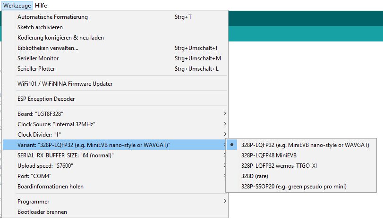Screen dimensions: 383x220
Task: Open the Upload speed "57600" submenu
Action: point(115,166)
